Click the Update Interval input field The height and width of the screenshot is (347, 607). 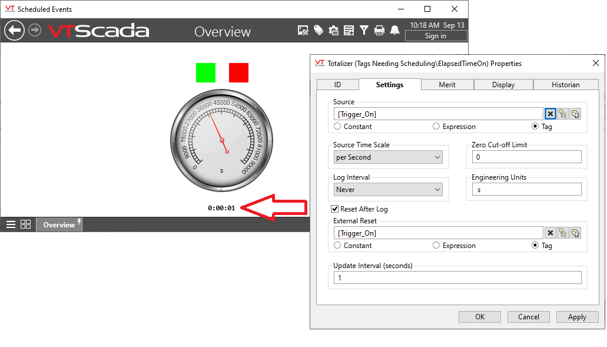click(457, 277)
